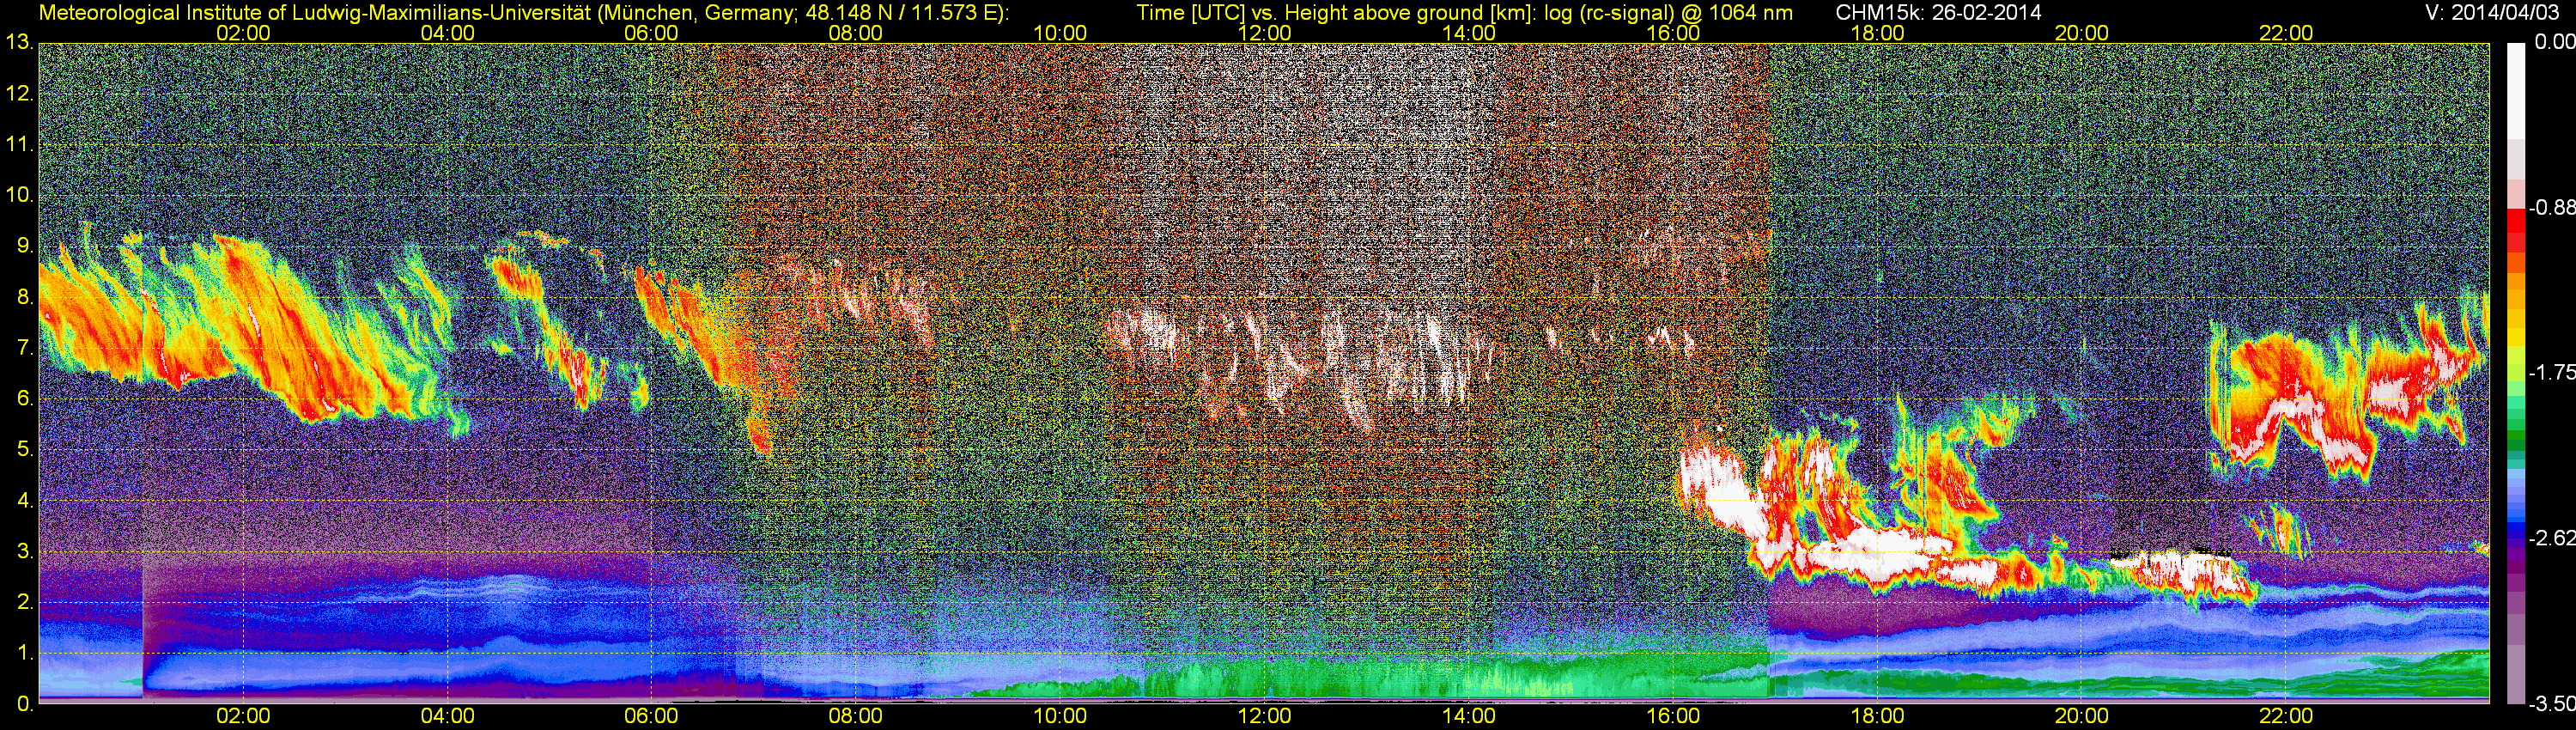Select the 02:00 label on the bottom time axis
Image resolution: width=2576 pixels, height=730 pixels.
pos(243,716)
